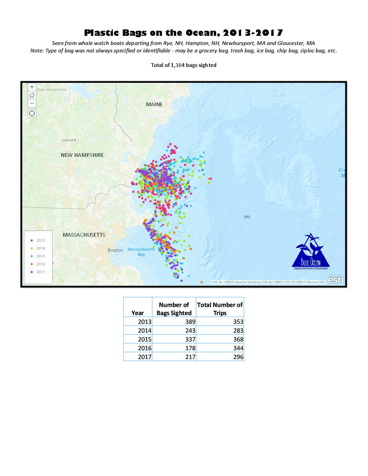Click the Total Number of Trips header

click(220, 309)
